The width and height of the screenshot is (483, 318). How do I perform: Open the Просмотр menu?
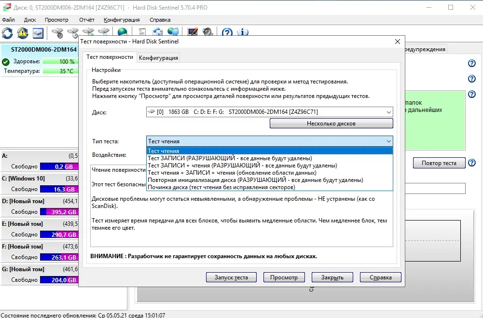56,20
